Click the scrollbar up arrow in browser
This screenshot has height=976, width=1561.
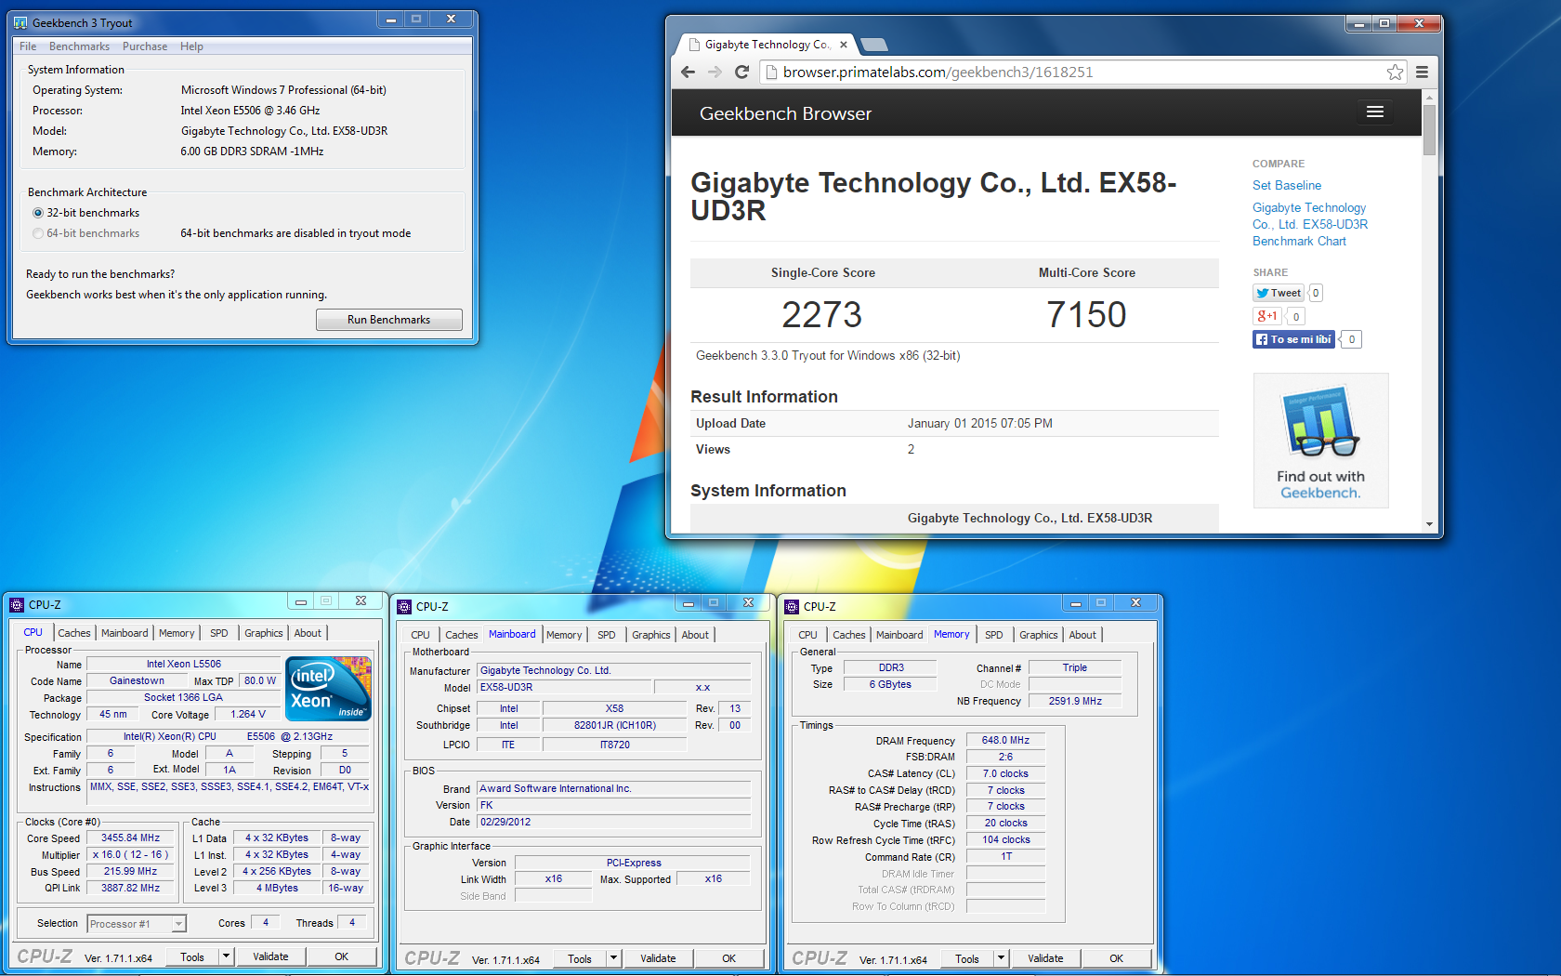point(1429,97)
